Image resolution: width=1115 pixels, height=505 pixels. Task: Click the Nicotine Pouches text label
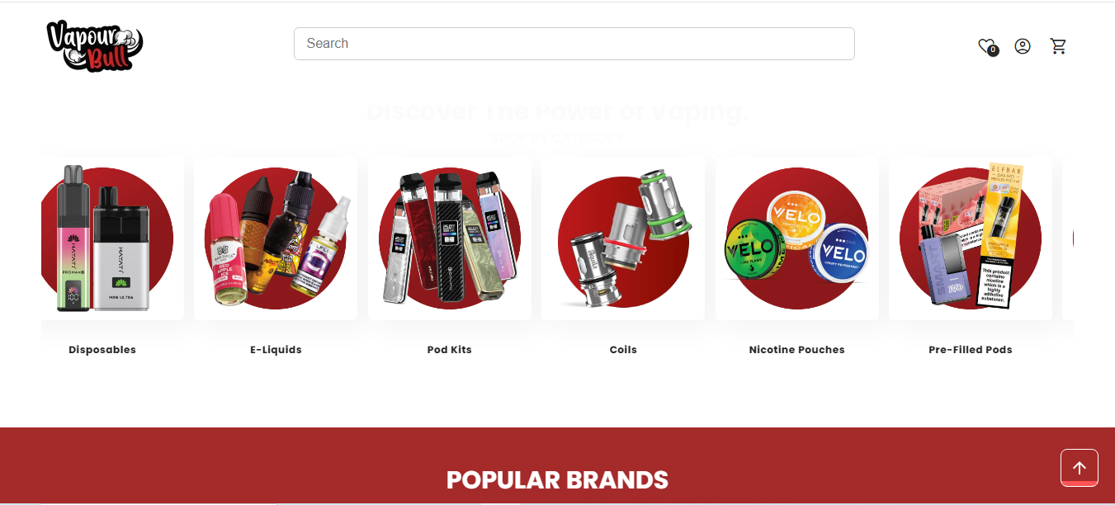coord(797,350)
